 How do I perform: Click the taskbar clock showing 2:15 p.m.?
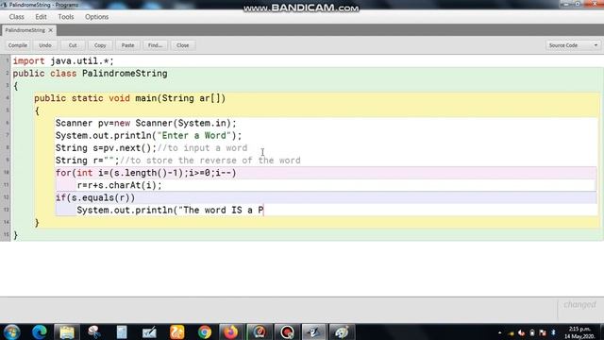point(580,332)
